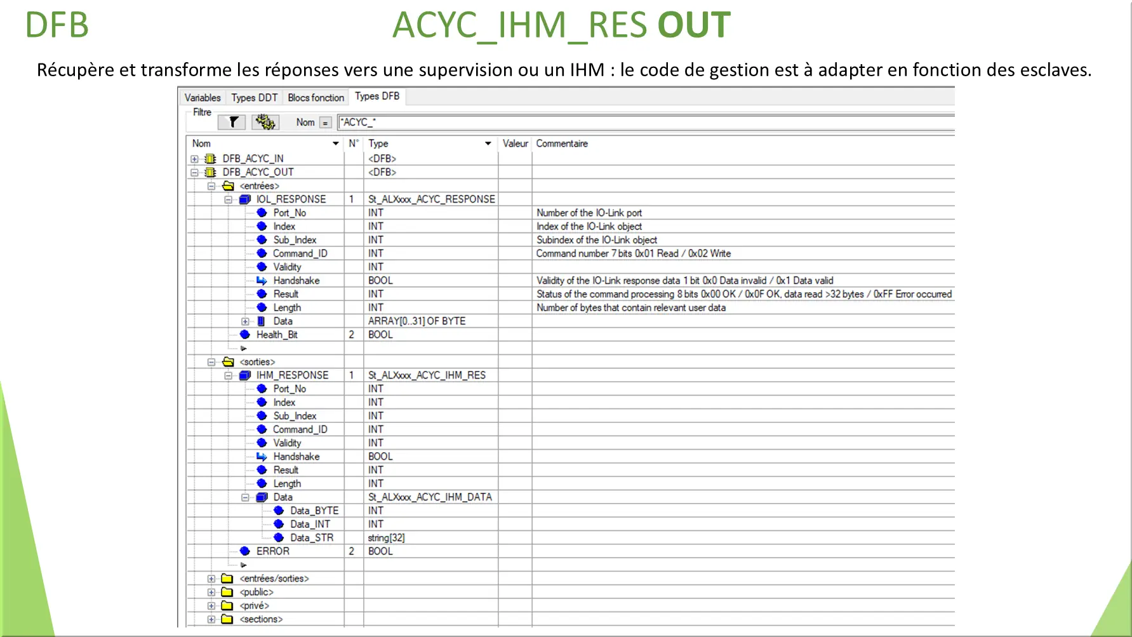1132x637 pixels.
Task: Click the IHM_RESPONSE structure icon
Action: coord(245,375)
